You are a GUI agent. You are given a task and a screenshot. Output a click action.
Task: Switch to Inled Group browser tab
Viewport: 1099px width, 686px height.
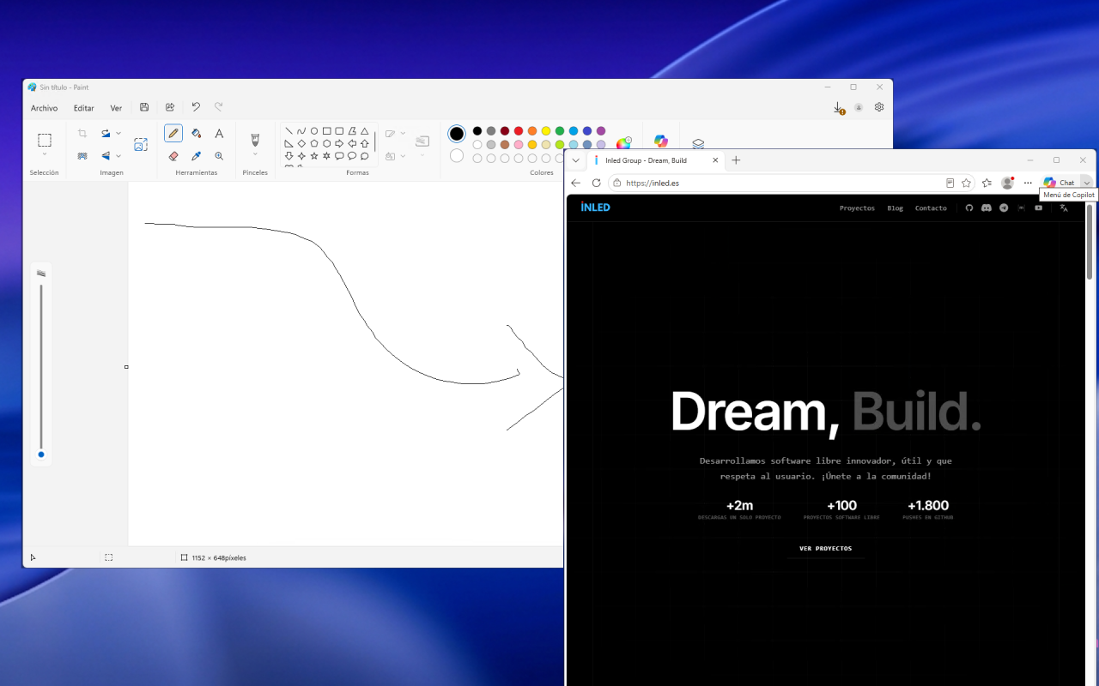pyautogui.click(x=656, y=160)
